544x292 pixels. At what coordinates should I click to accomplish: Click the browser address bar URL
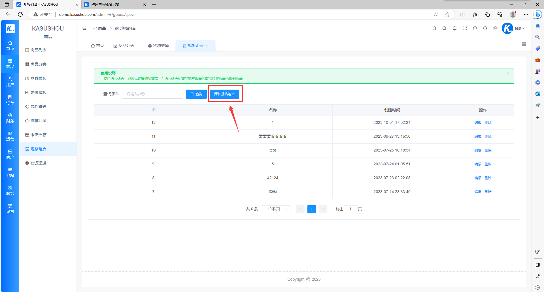[96, 14]
